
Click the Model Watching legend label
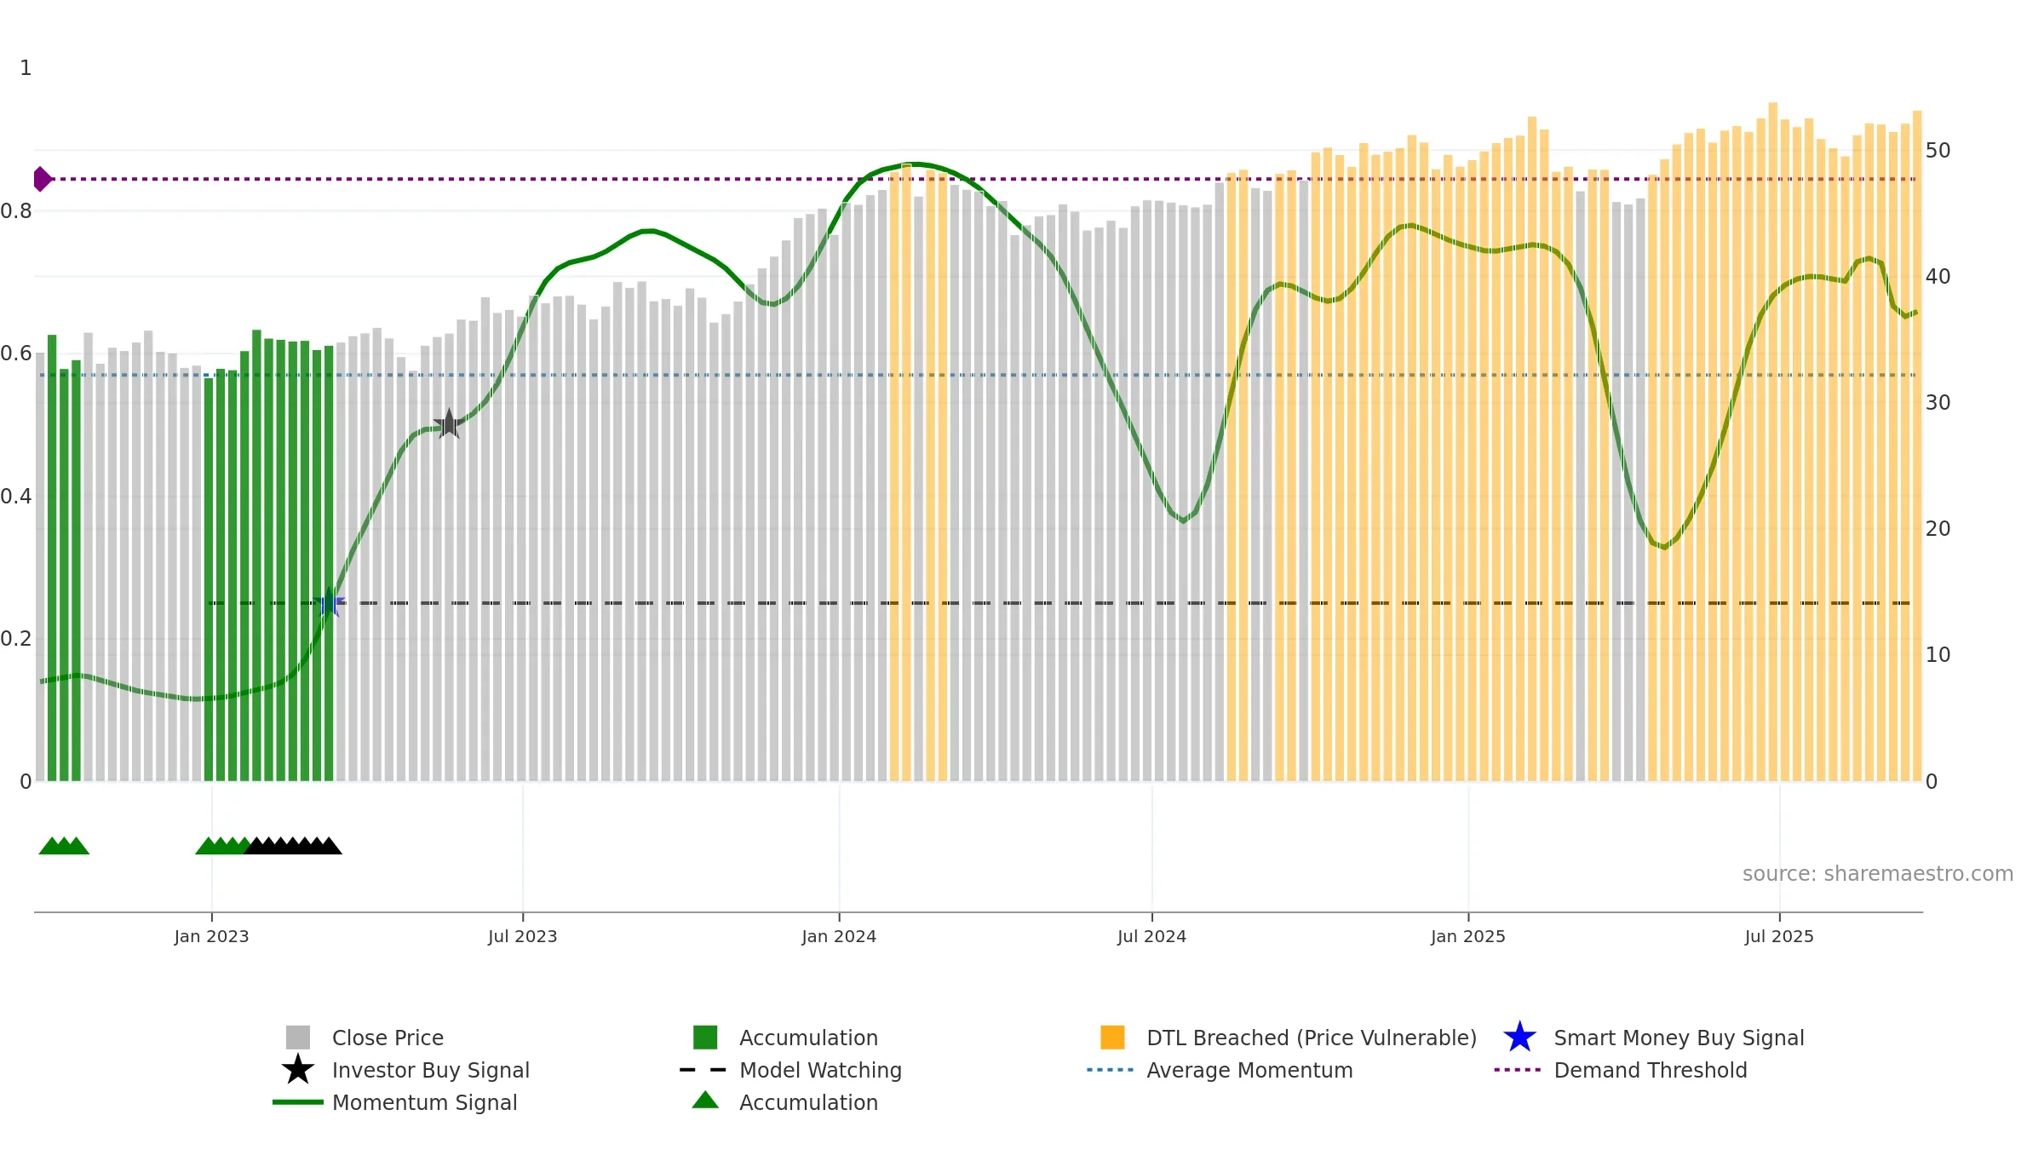pos(820,1070)
